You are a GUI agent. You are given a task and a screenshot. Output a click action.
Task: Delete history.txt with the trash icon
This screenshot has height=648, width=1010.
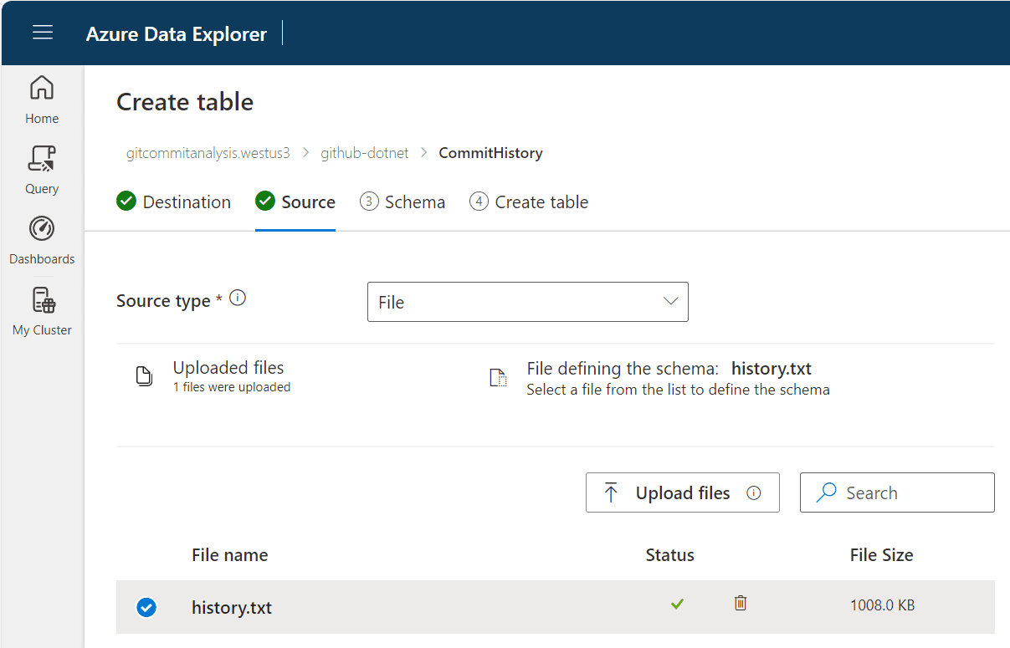coord(741,604)
